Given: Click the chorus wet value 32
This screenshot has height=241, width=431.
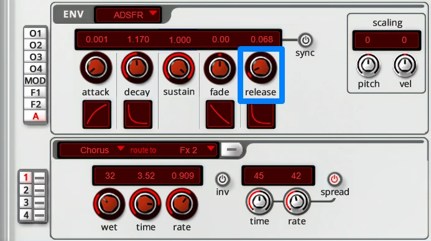Looking at the screenshot, I should pos(110,176).
